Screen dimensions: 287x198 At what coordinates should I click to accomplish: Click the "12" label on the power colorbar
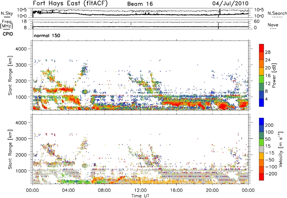pos(268,84)
